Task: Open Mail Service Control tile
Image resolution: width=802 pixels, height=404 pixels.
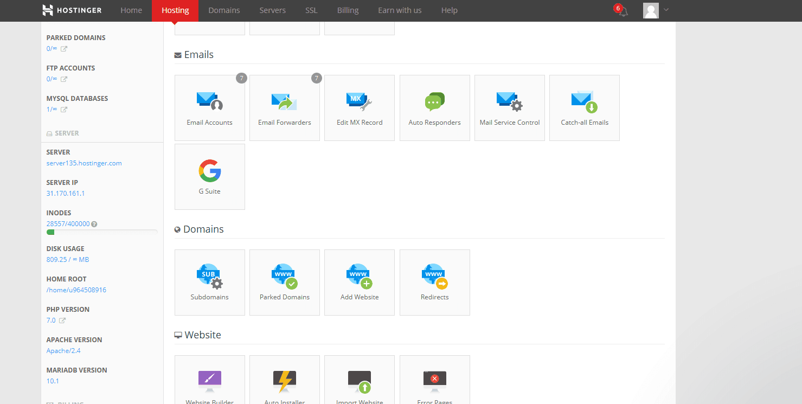Action: click(x=510, y=108)
